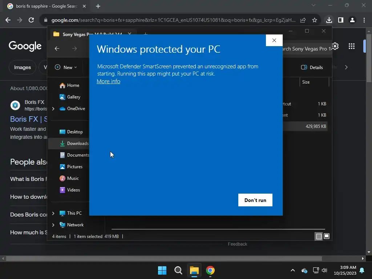Open the network tray icon

pos(316,270)
